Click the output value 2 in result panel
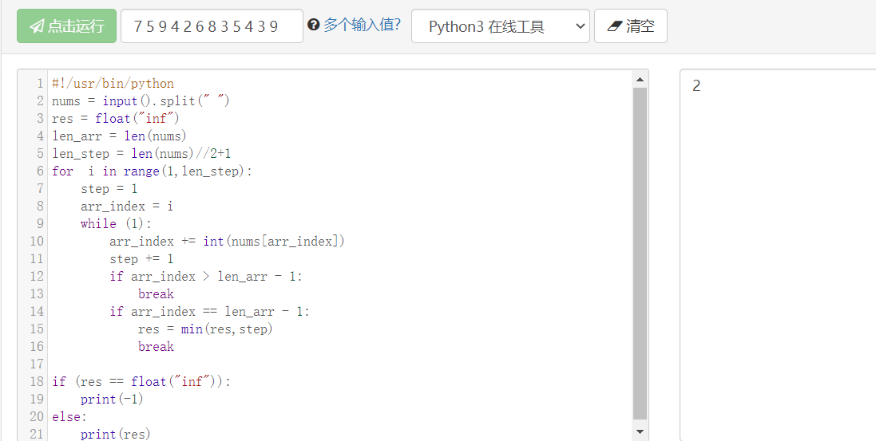The width and height of the screenshot is (876, 441). pyautogui.click(x=696, y=86)
